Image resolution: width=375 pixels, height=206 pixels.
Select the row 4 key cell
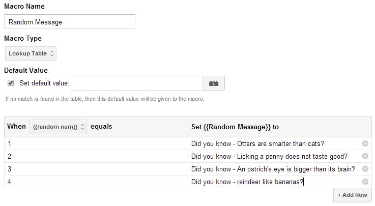point(96,182)
